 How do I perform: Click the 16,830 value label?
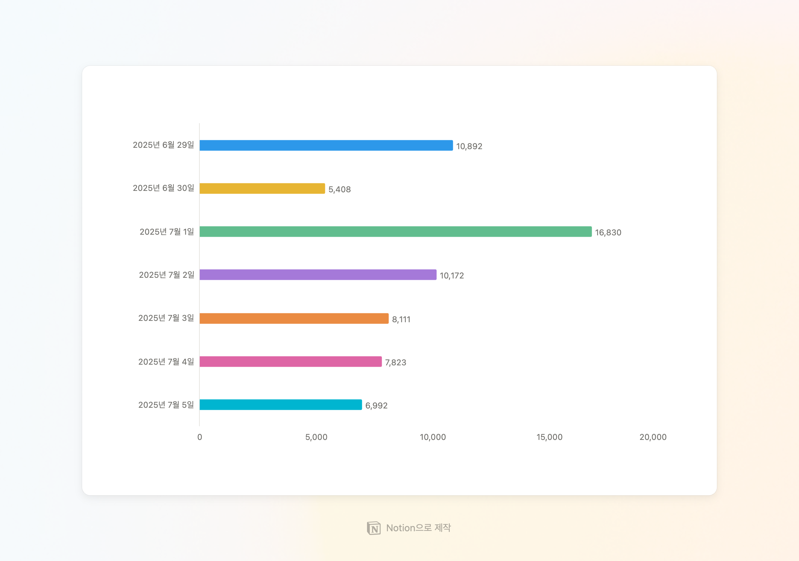(607, 233)
